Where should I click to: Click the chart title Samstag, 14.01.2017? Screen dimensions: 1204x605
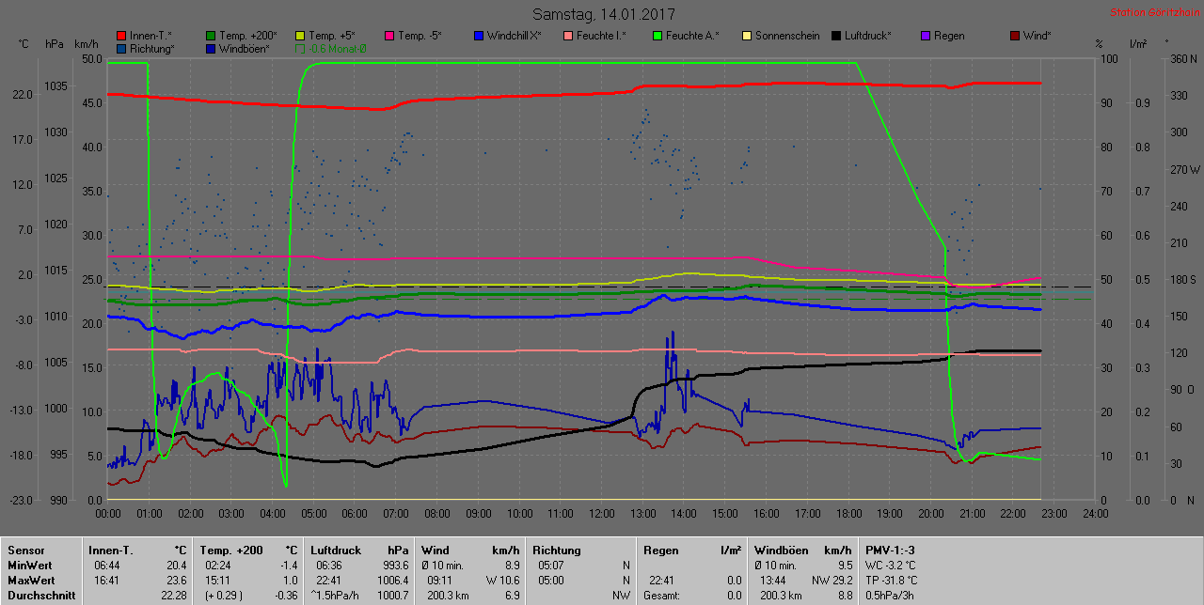pos(603,14)
